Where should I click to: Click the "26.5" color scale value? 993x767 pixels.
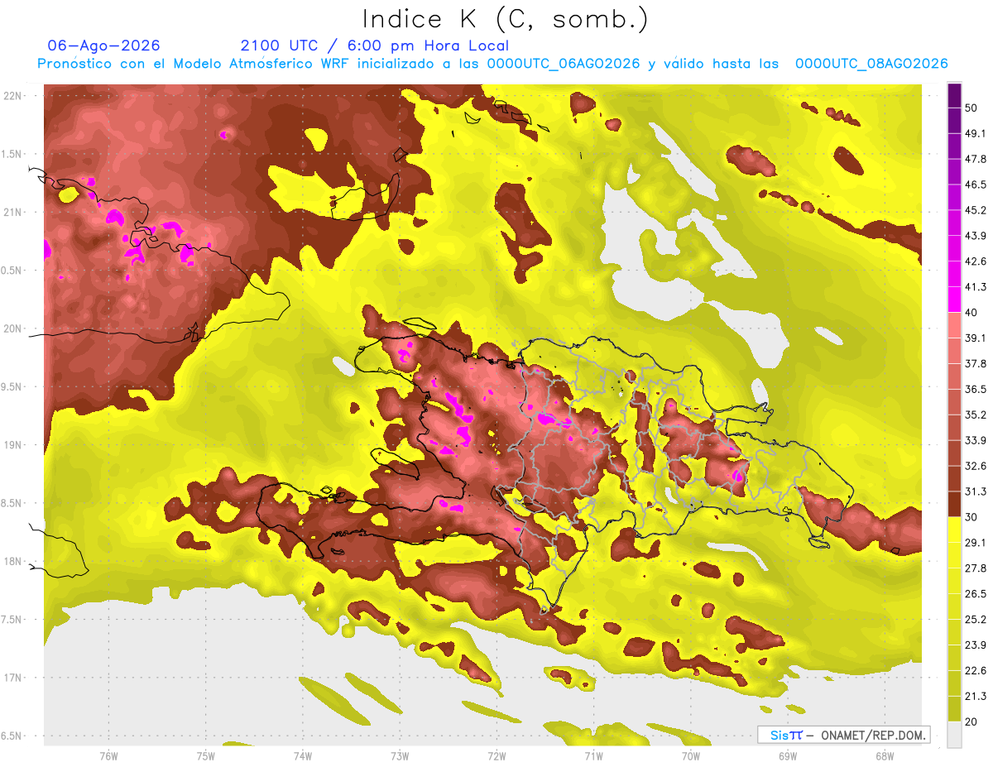pyautogui.click(x=976, y=594)
